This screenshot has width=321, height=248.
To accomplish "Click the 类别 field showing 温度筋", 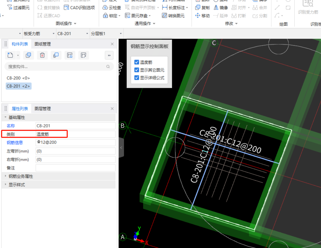I will point(76,134).
